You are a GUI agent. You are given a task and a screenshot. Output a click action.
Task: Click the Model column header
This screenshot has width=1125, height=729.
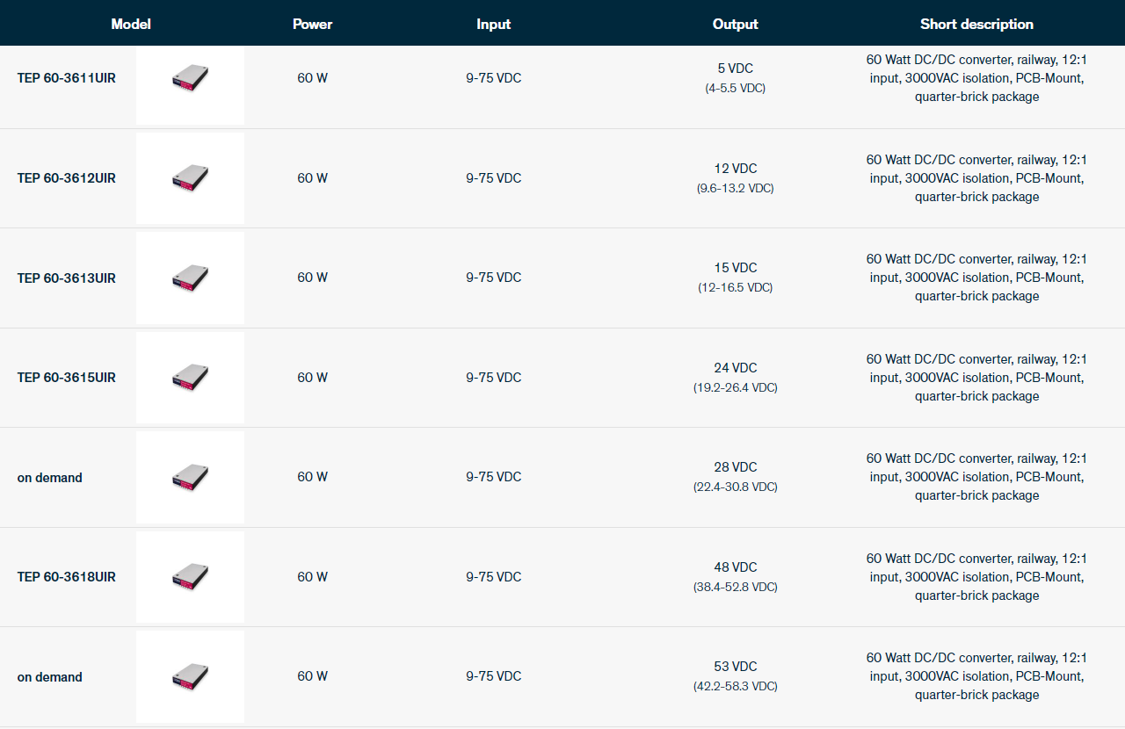(x=131, y=25)
